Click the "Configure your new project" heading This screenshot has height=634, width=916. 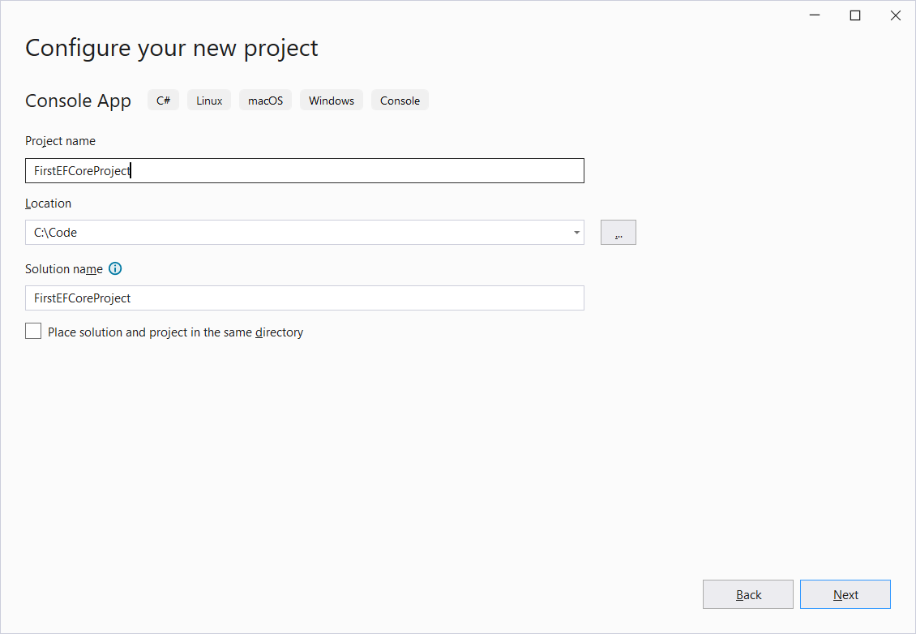click(172, 48)
